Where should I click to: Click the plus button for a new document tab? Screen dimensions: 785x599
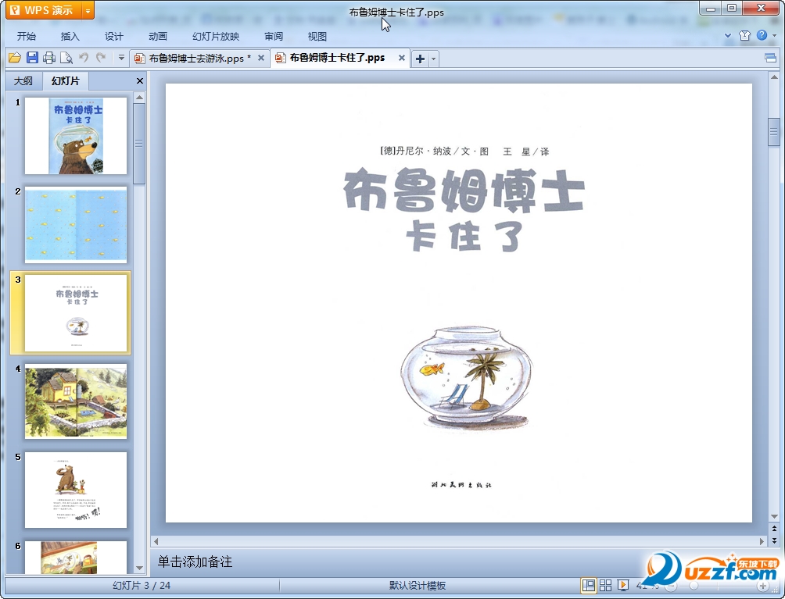coord(420,59)
